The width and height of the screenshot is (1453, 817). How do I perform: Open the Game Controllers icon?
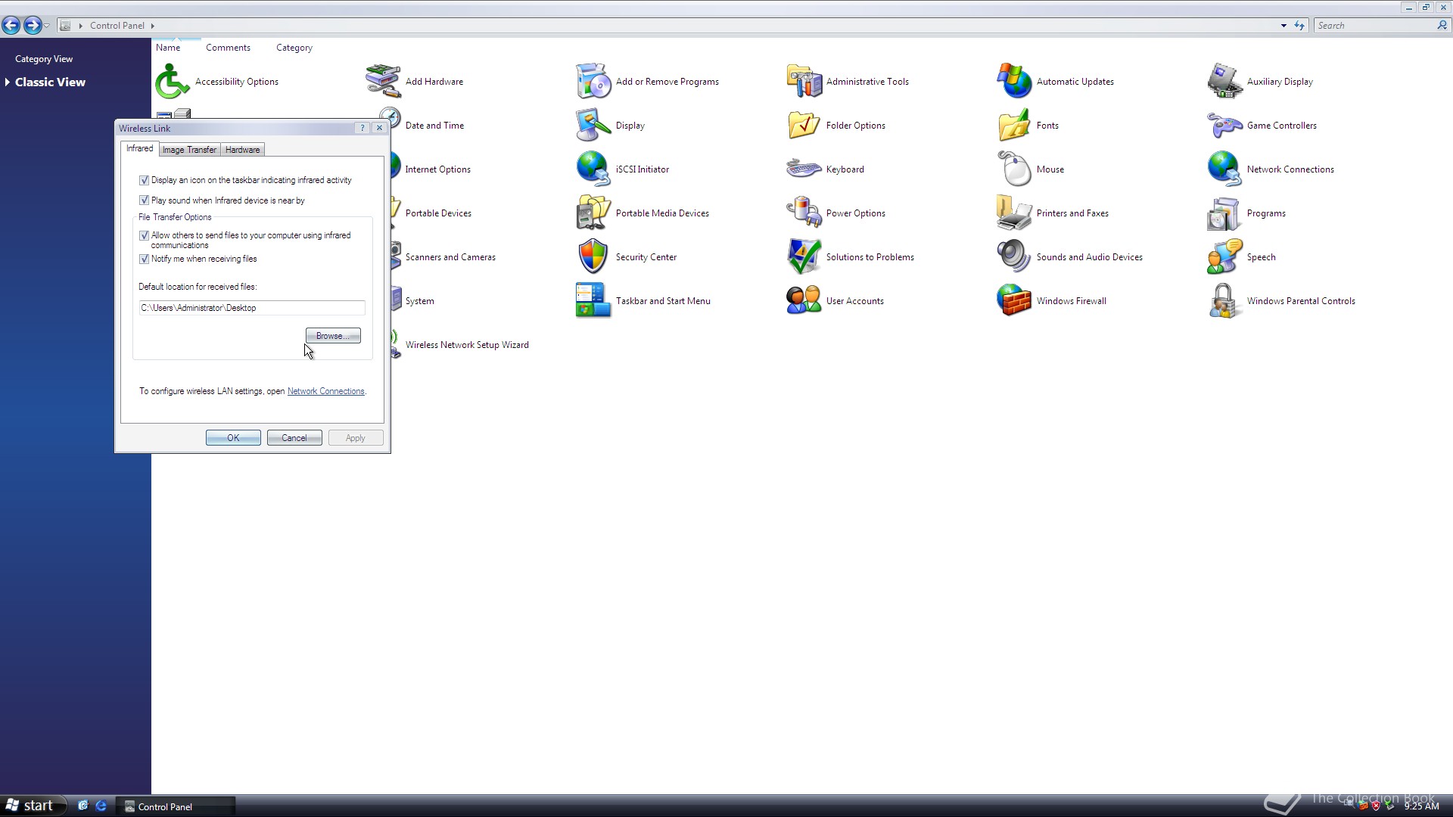pos(1224,126)
